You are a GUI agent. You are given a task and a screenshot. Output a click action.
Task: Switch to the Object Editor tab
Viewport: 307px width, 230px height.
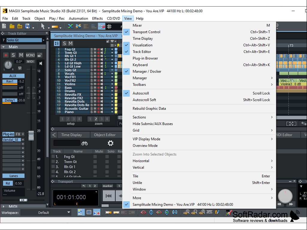pos(105,135)
